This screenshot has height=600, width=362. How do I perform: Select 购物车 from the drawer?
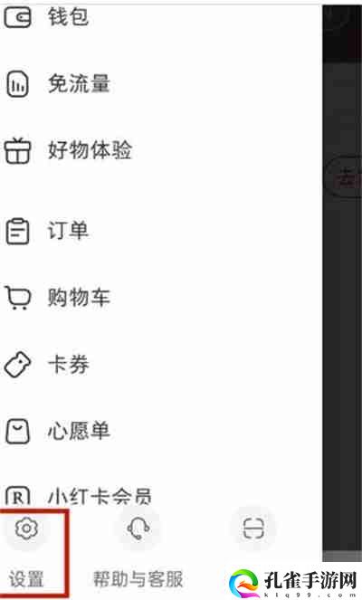pos(79,298)
